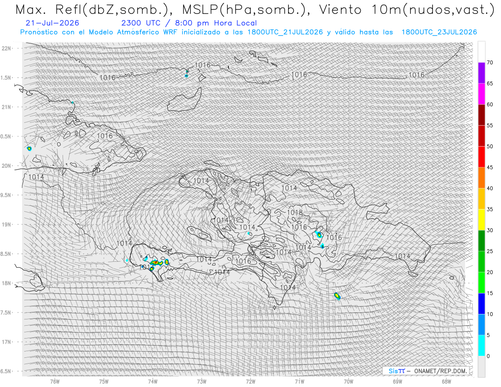Click the '70W' longitude axis label
Screen dimensions: 501x387
(348, 381)
